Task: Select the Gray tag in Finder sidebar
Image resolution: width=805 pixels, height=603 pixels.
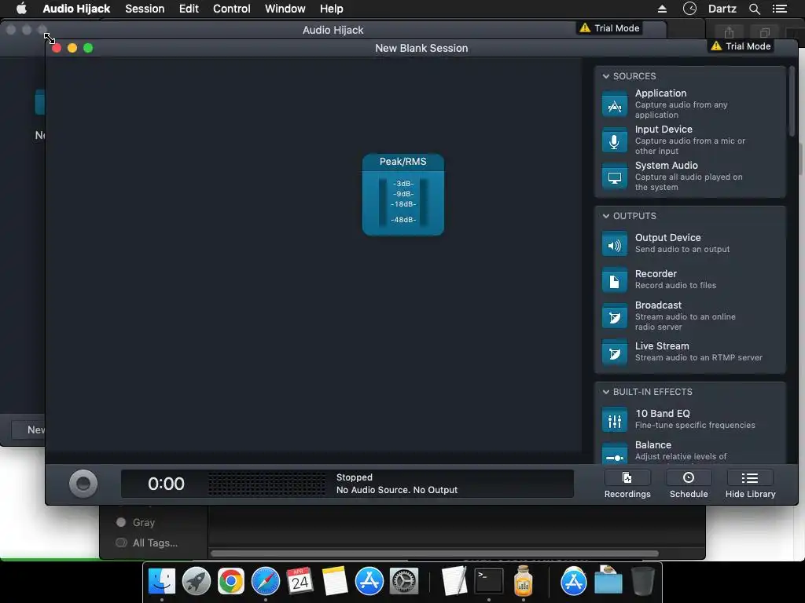Action: [135, 522]
